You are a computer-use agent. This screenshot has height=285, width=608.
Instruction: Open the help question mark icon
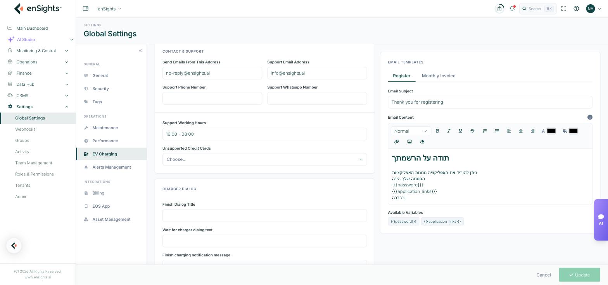pyautogui.click(x=576, y=9)
